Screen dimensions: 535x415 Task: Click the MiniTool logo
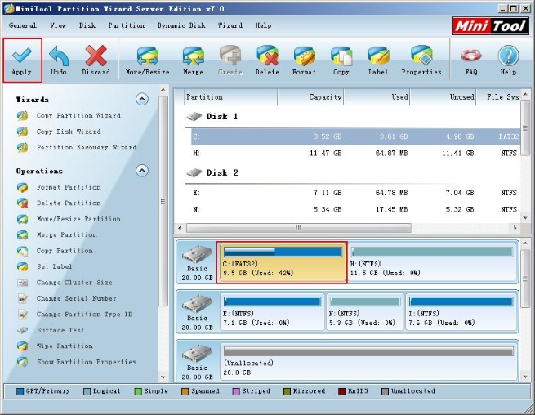tap(490, 26)
